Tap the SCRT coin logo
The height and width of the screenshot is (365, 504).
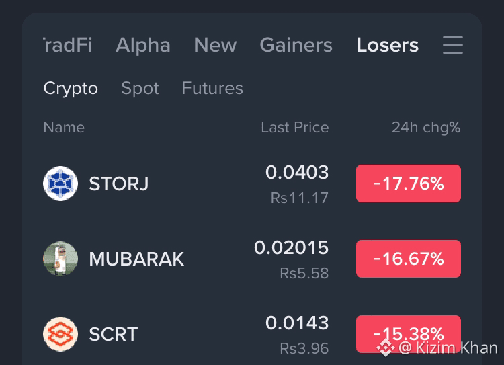click(60, 334)
